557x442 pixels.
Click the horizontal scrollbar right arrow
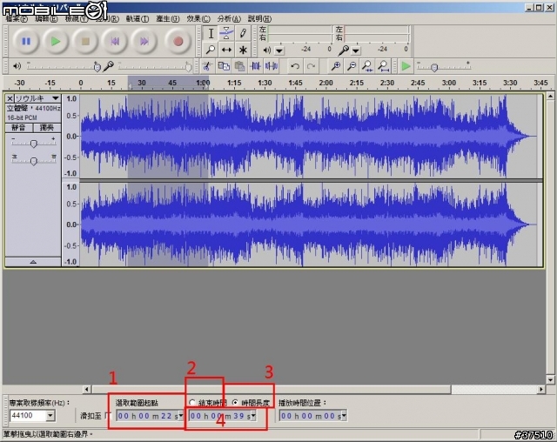[541, 390]
